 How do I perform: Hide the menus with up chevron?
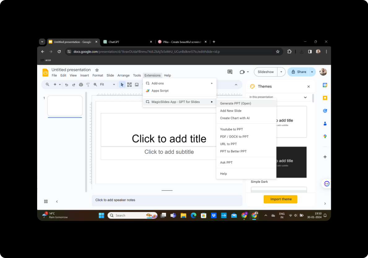pos(236,85)
